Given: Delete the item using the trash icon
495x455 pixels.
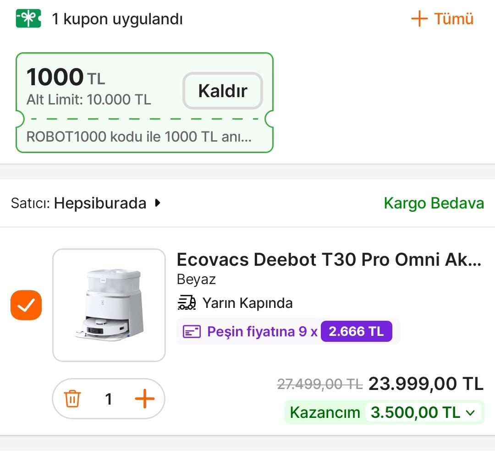Looking at the screenshot, I should pos(72,399).
